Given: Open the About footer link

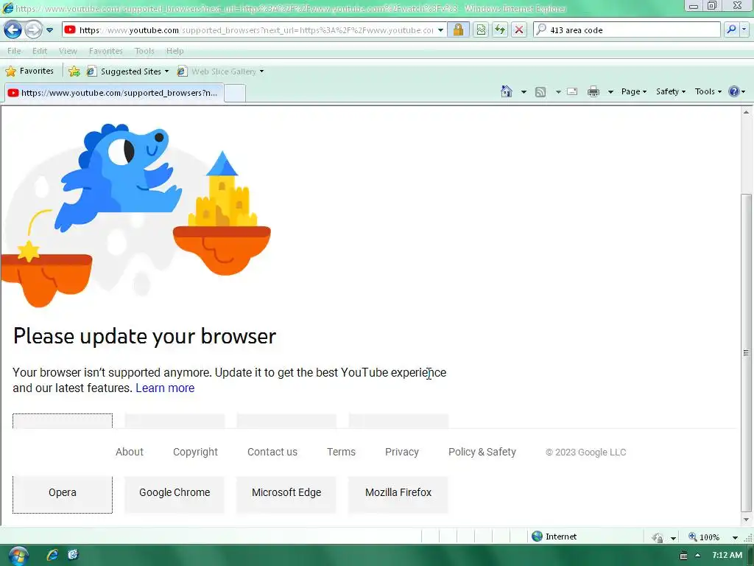Looking at the screenshot, I should click(130, 452).
